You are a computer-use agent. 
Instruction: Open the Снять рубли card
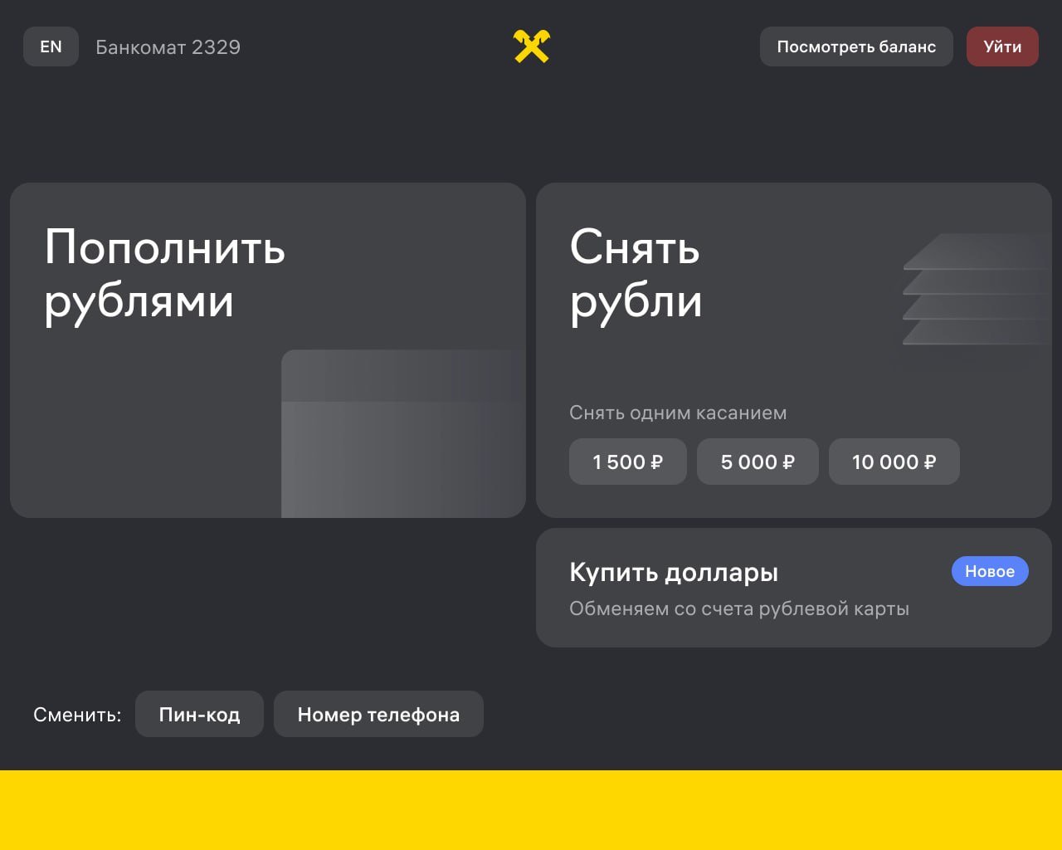click(x=794, y=350)
